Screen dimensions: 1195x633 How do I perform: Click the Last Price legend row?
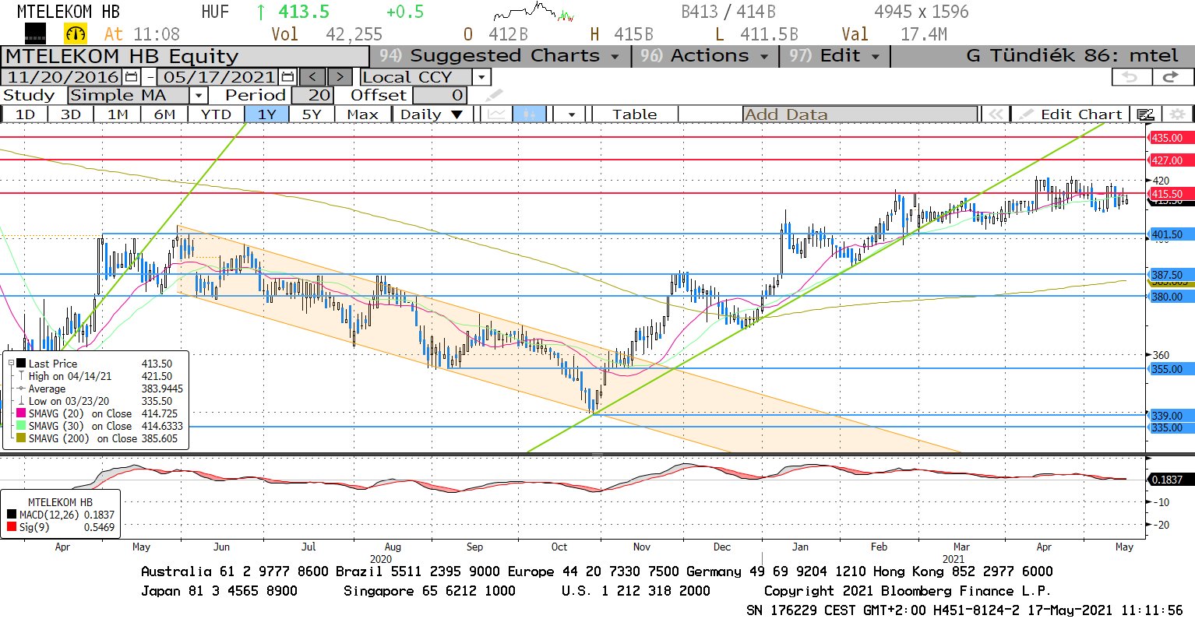[94, 364]
